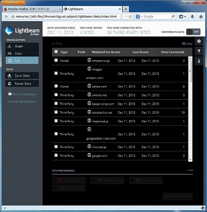Screen dimensions: 207x212
Task: Check the bazaarvoice.com row checkbox
Action: (56, 104)
